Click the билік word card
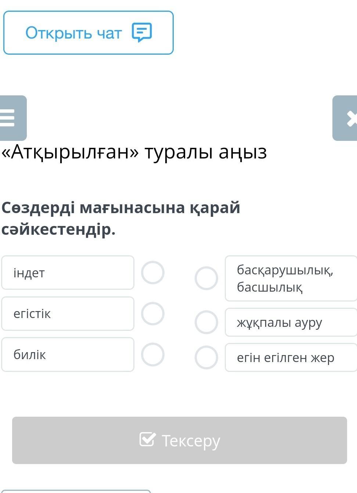Viewport: 357px width, 493px height. (68, 355)
